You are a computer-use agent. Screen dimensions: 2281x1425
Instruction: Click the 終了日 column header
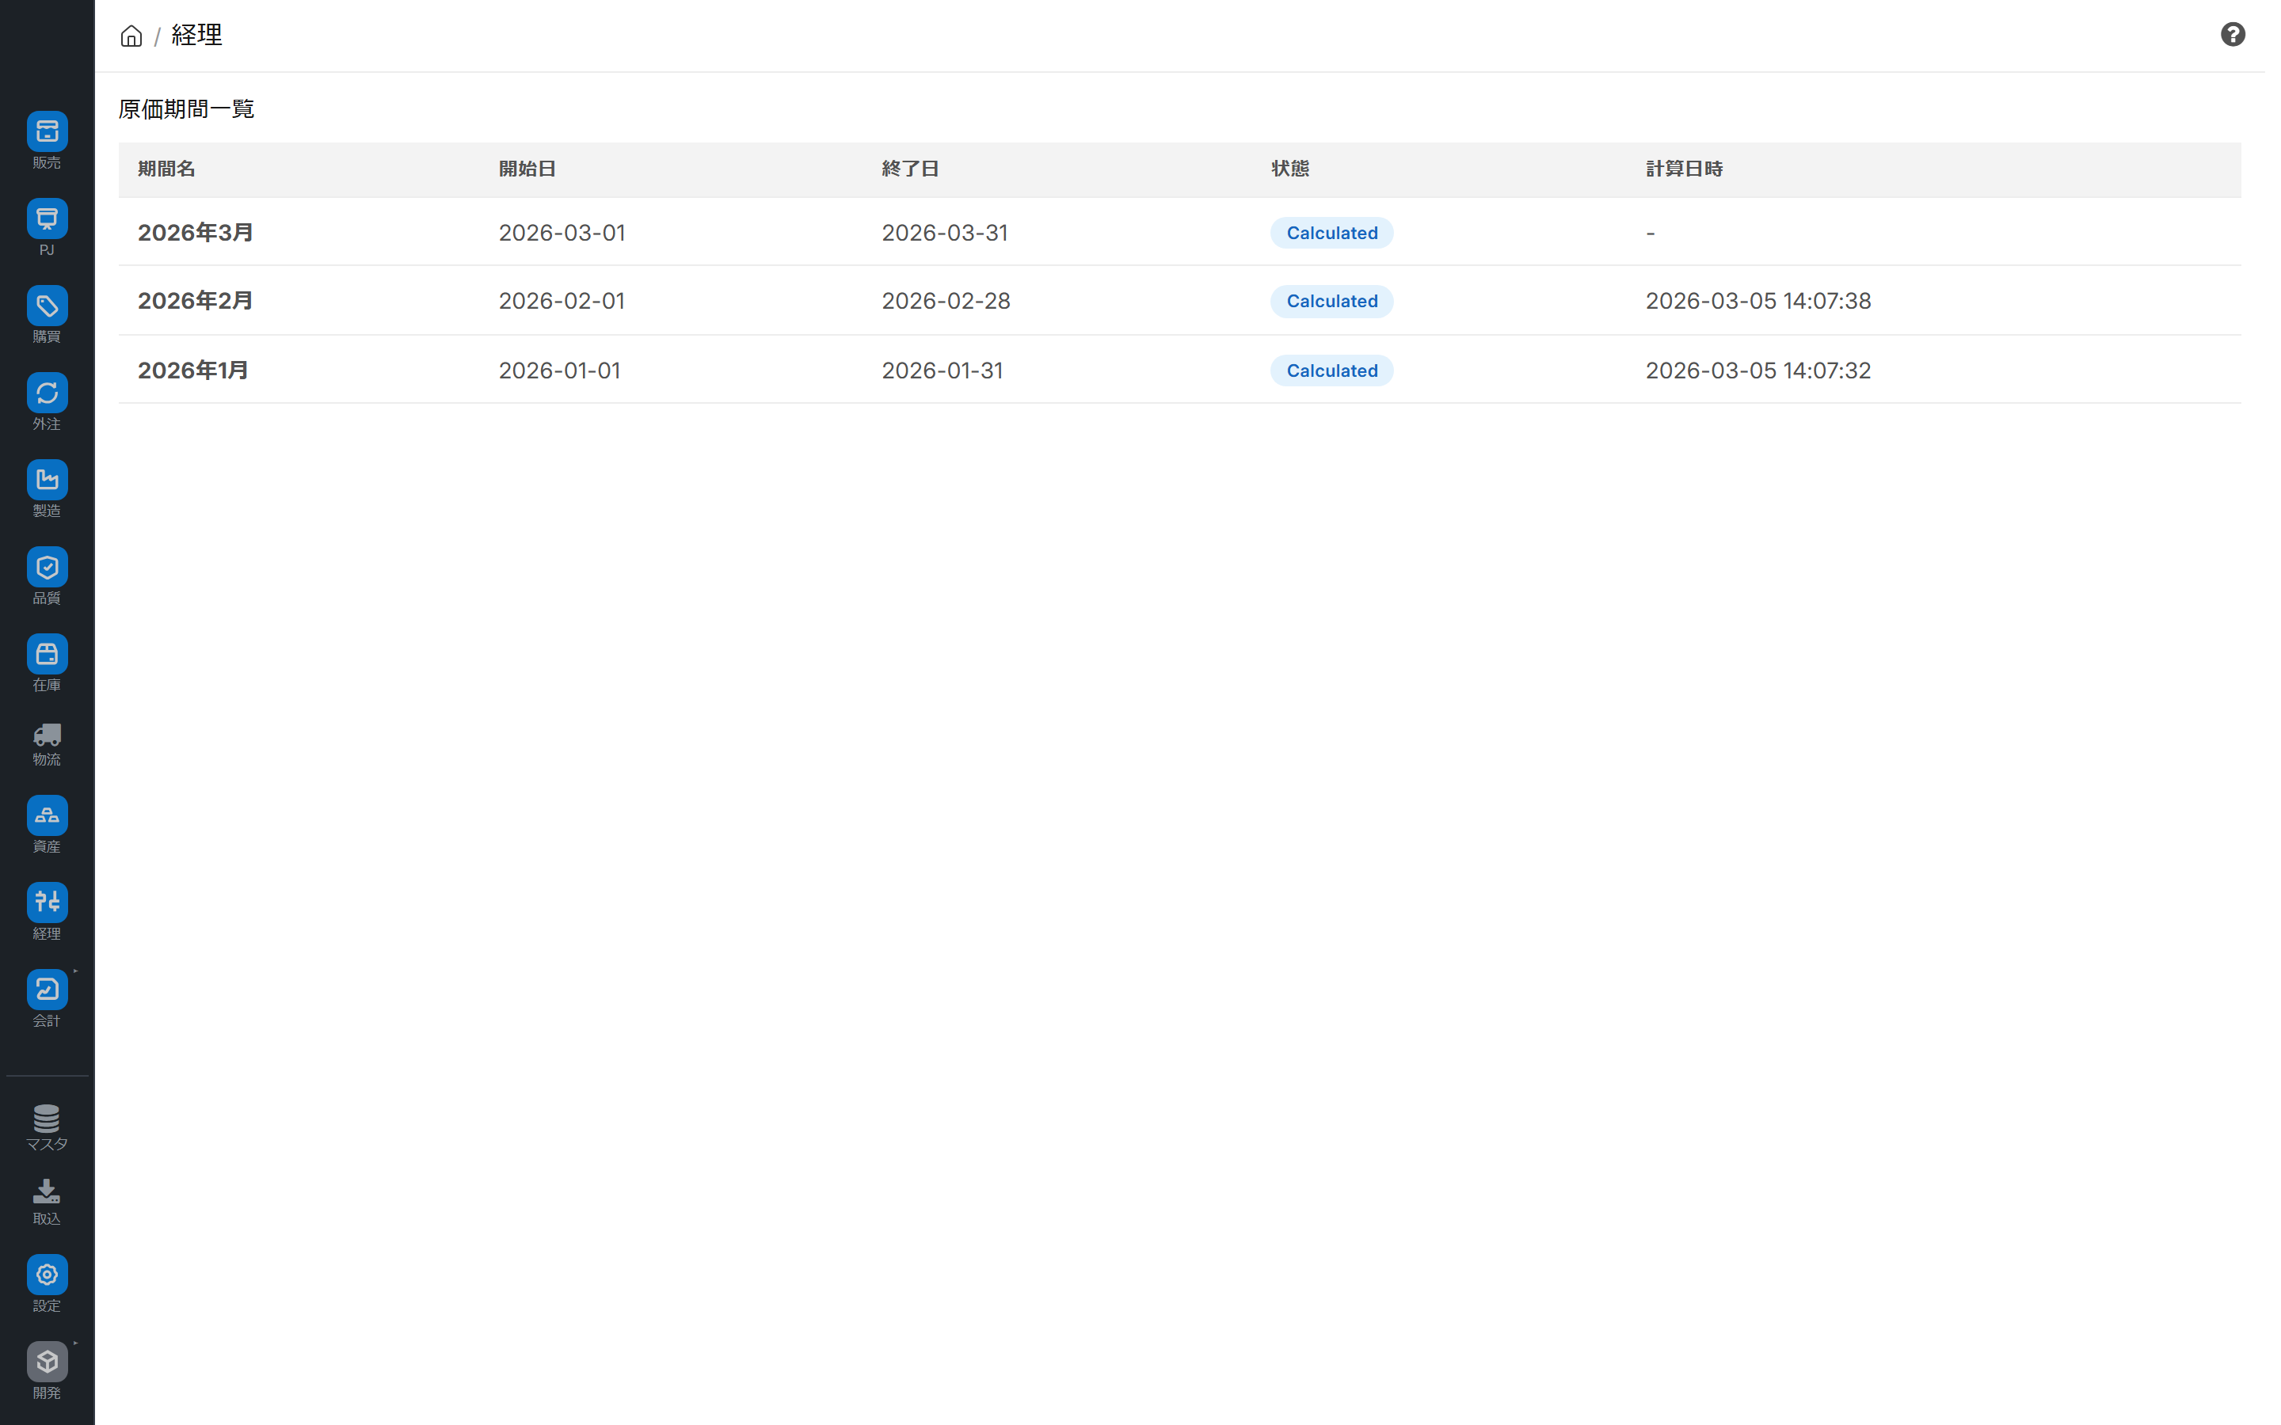click(909, 169)
